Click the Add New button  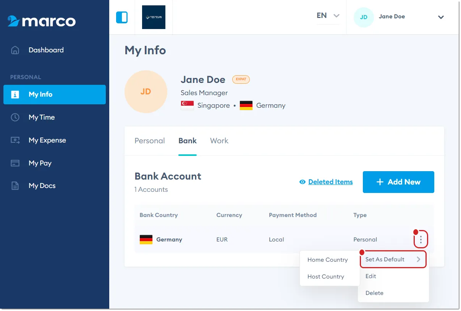398,182
